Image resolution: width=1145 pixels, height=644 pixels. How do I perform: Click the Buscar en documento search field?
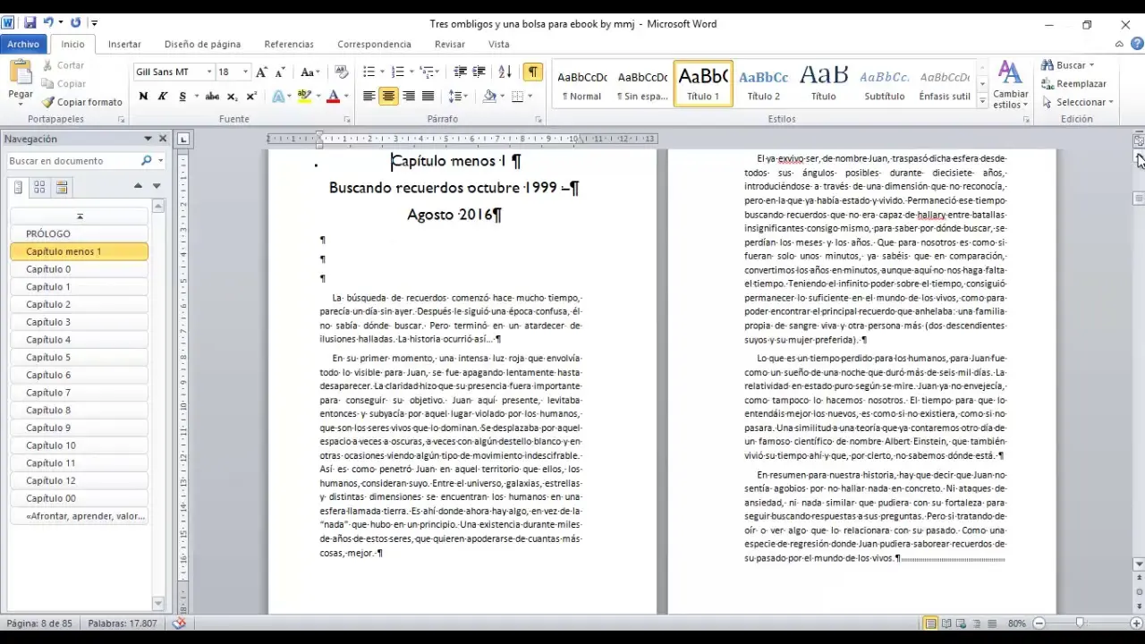pos(72,161)
